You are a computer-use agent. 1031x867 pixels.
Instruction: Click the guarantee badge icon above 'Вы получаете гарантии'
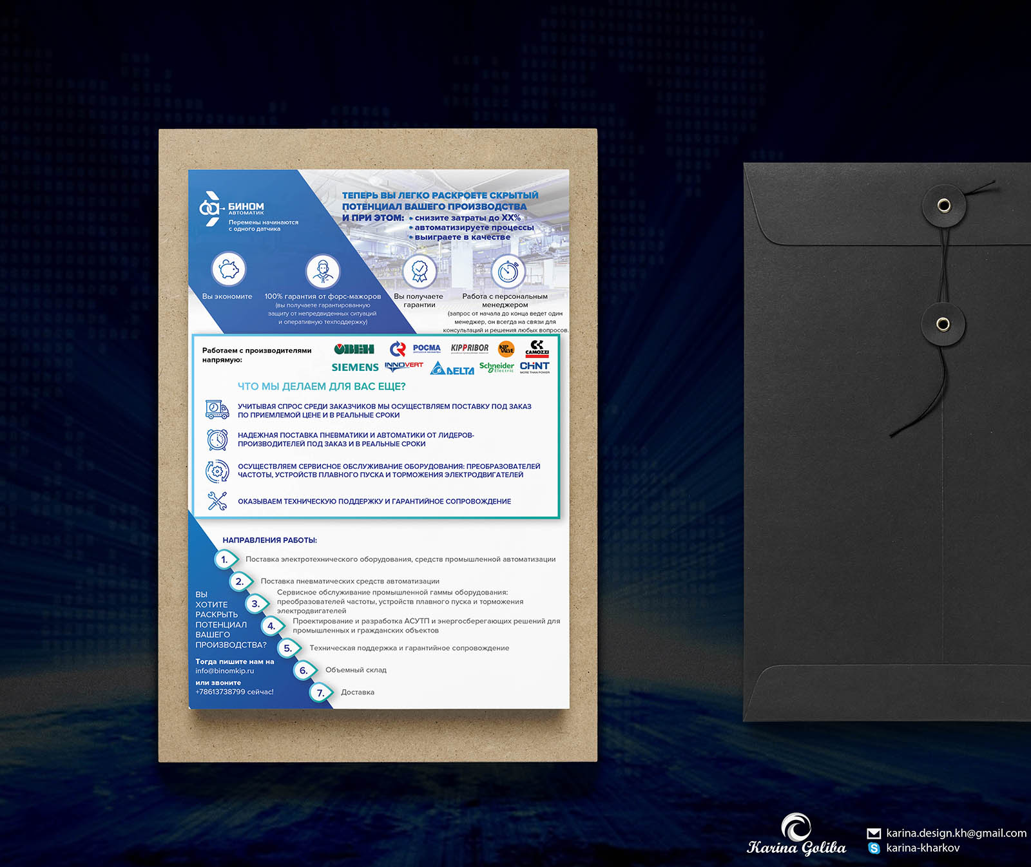tap(419, 271)
